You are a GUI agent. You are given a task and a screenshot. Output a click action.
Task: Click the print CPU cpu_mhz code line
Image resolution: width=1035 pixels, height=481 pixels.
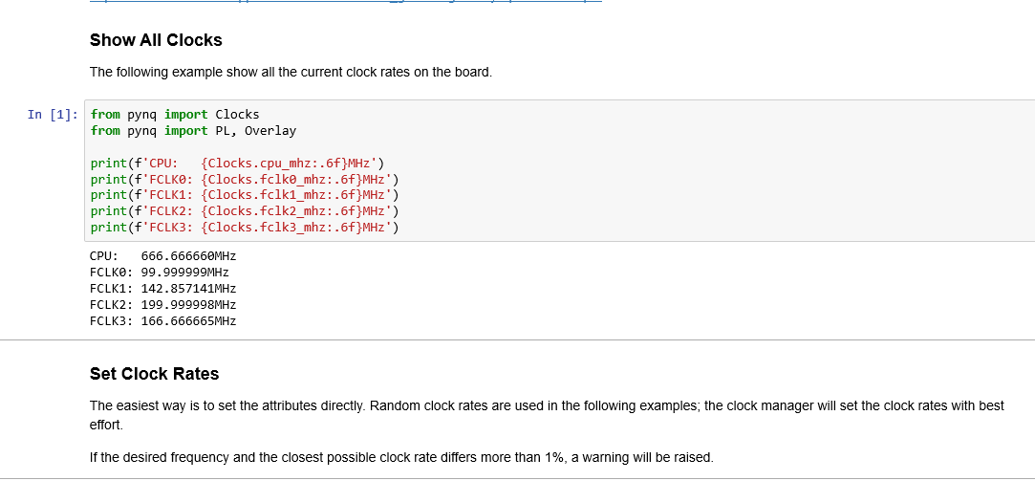[238, 164]
